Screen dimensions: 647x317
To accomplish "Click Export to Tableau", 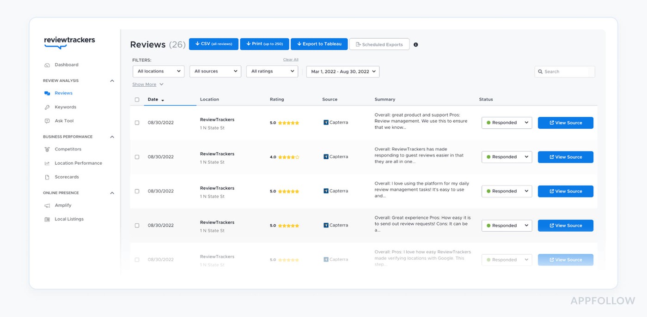I will (319, 44).
